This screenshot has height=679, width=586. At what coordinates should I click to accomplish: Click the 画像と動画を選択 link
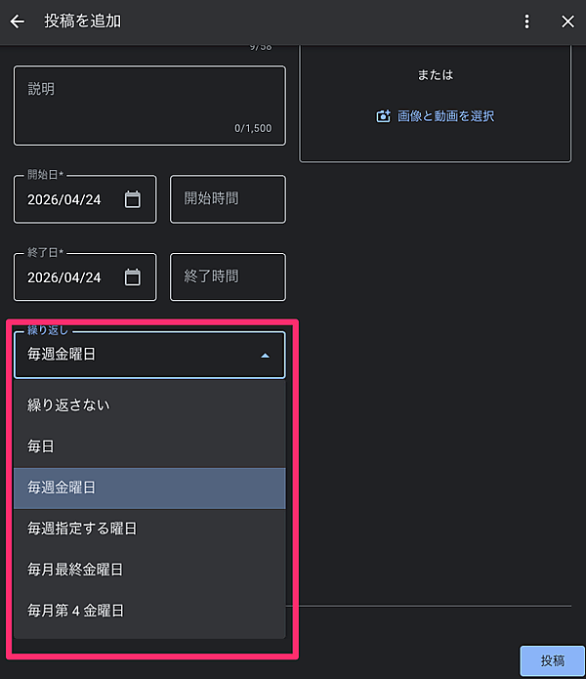445,116
